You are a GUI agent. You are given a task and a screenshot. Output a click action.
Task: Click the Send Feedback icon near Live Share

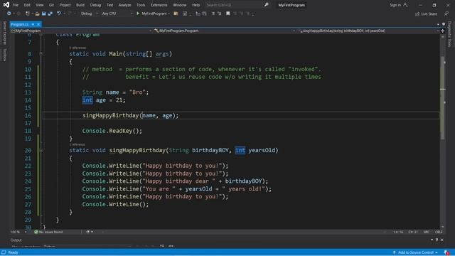[446, 14]
